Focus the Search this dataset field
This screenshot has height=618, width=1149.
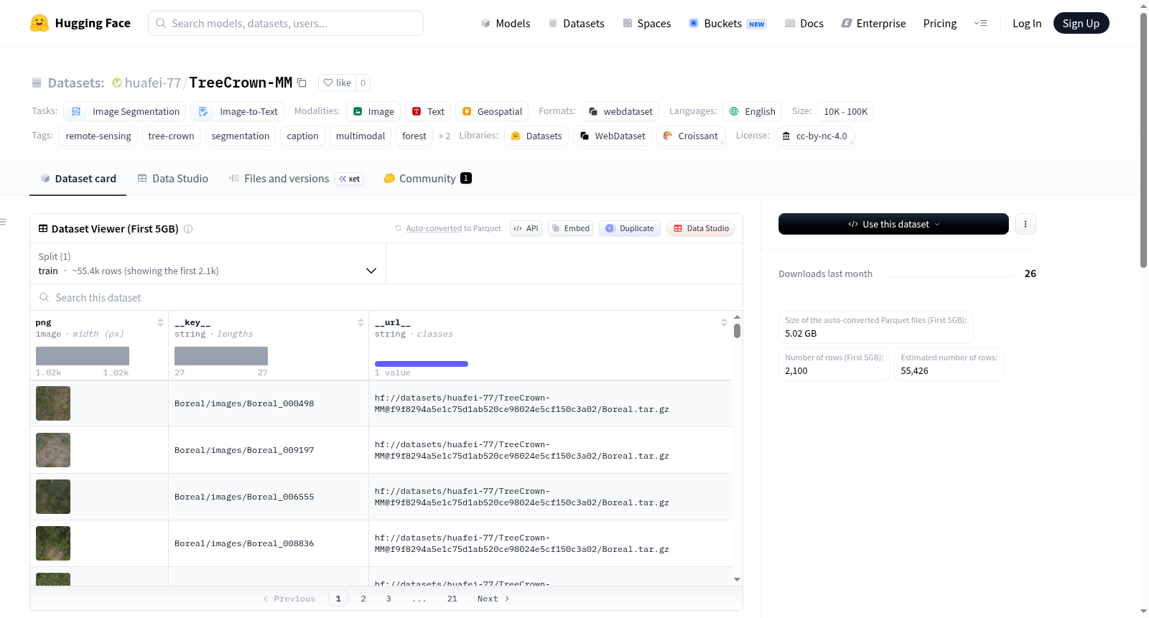click(x=386, y=298)
